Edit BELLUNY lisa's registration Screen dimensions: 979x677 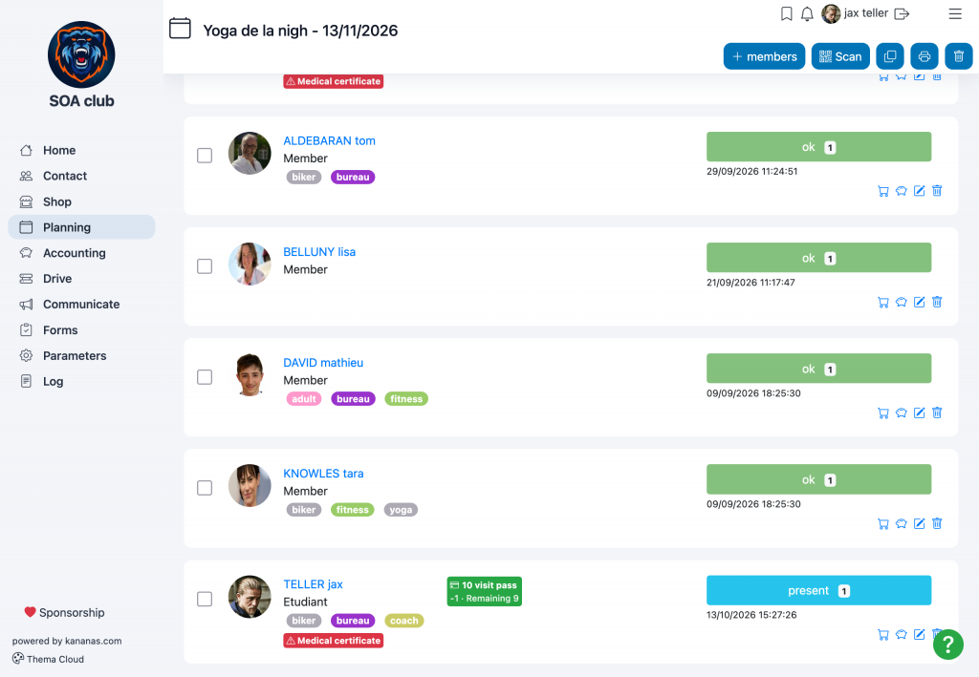point(919,302)
